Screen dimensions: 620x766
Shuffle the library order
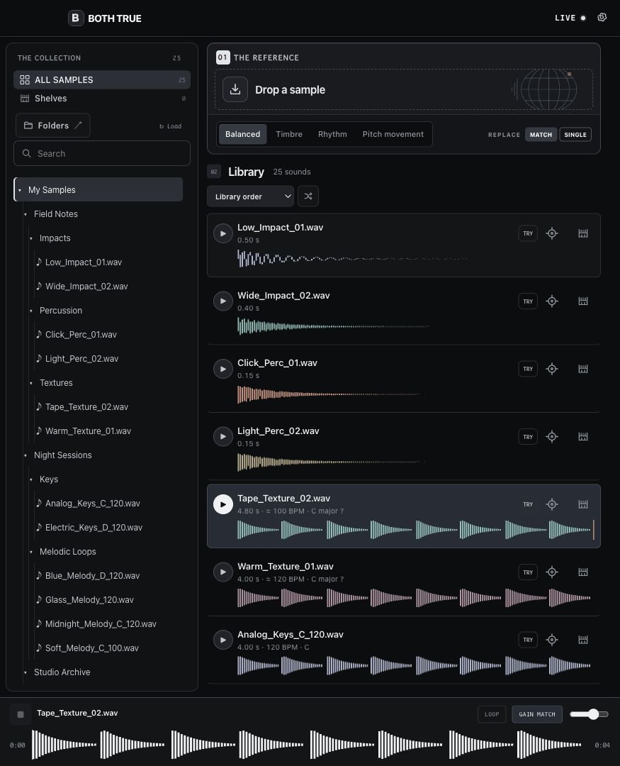click(x=308, y=196)
